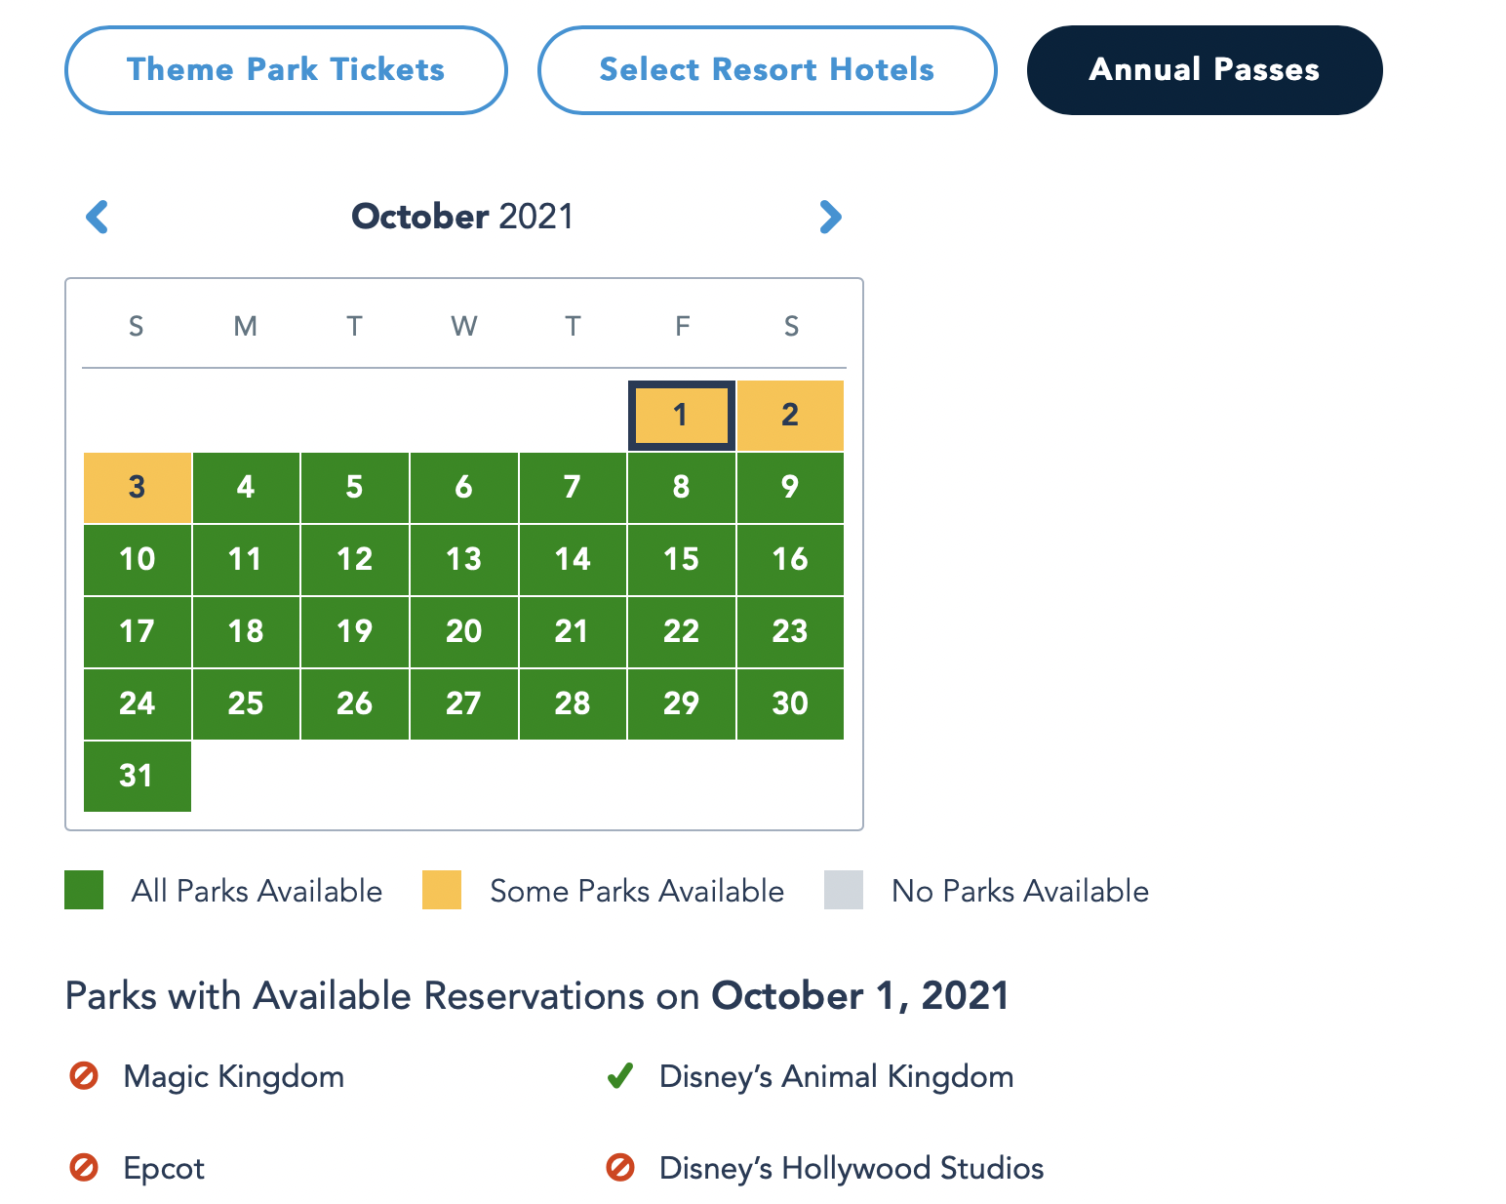The height and width of the screenshot is (1204, 1506).
Task: Go to previous month with left chevron
Action: pos(98,217)
